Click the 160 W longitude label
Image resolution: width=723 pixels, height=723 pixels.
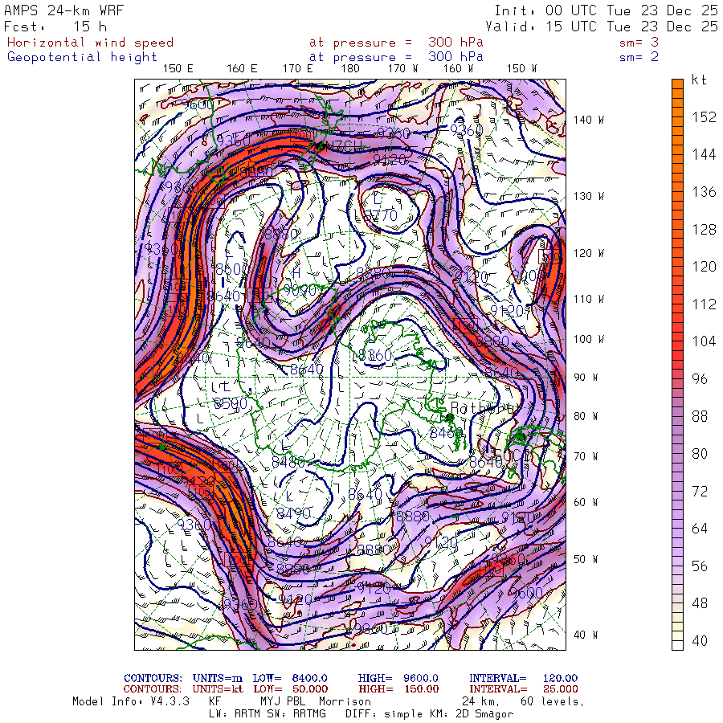[459, 69]
